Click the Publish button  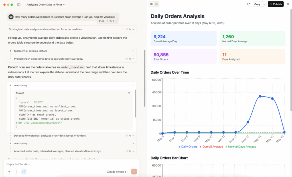(275, 4)
